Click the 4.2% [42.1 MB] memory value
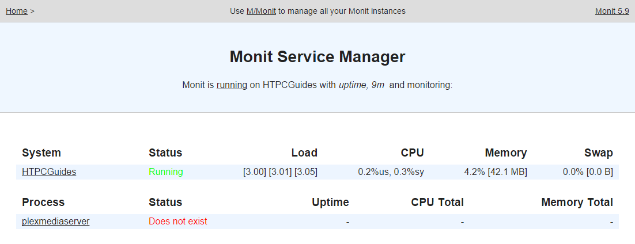This screenshot has width=635, height=244. (495, 171)
